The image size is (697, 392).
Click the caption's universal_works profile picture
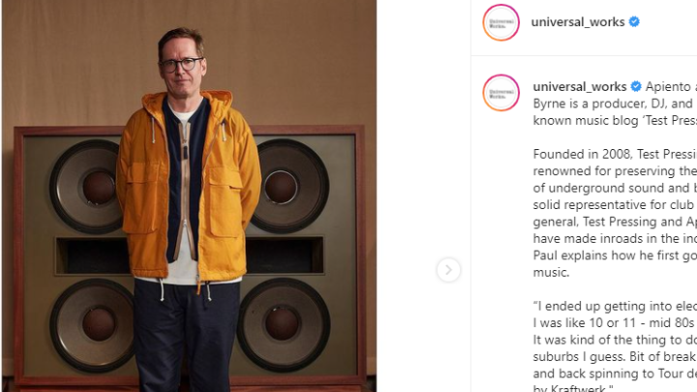click(x=501, y=93)
